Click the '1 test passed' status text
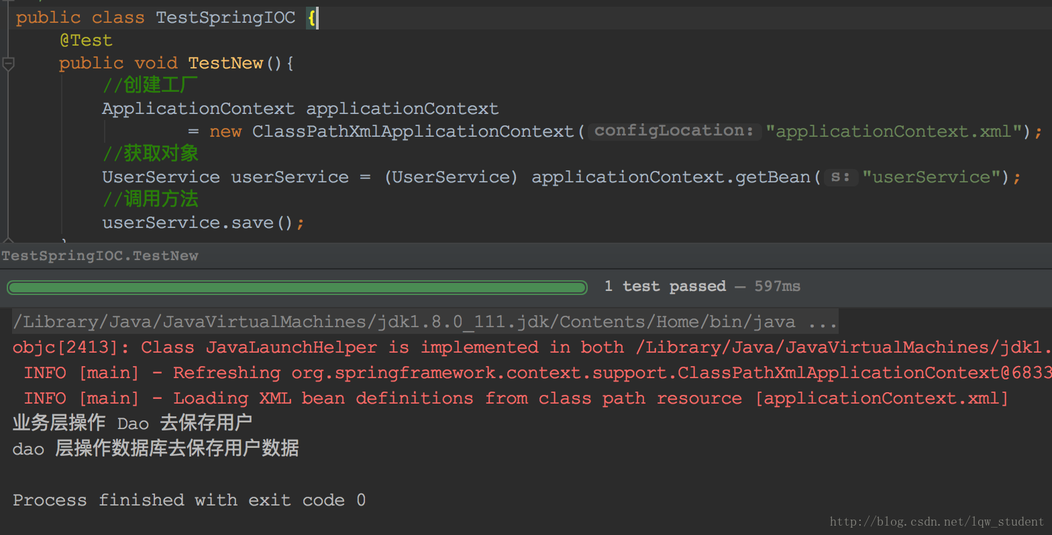Screen dimensions: 1052x535 point(665,286)
